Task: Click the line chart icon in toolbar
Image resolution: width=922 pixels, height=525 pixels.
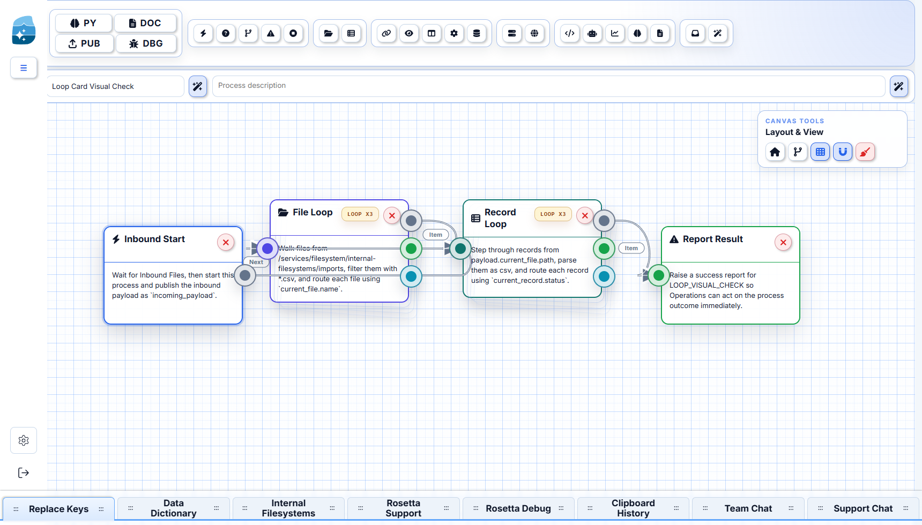Action: tap(615, 33)
